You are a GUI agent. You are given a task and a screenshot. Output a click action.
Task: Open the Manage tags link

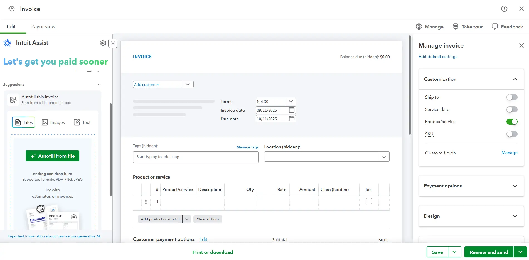tap(247, 147)
